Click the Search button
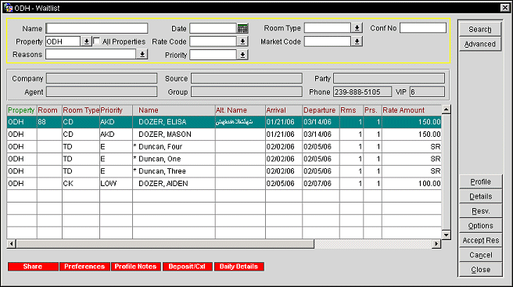The width and height of the screenshot is (513, 287). point(480,30)
